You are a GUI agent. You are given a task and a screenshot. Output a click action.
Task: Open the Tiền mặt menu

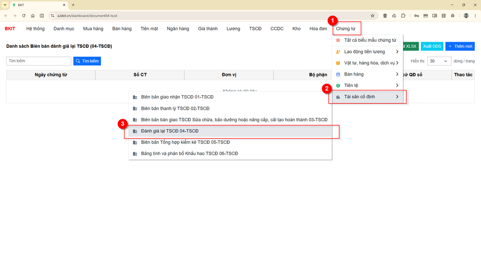click(x=149, y=29)
